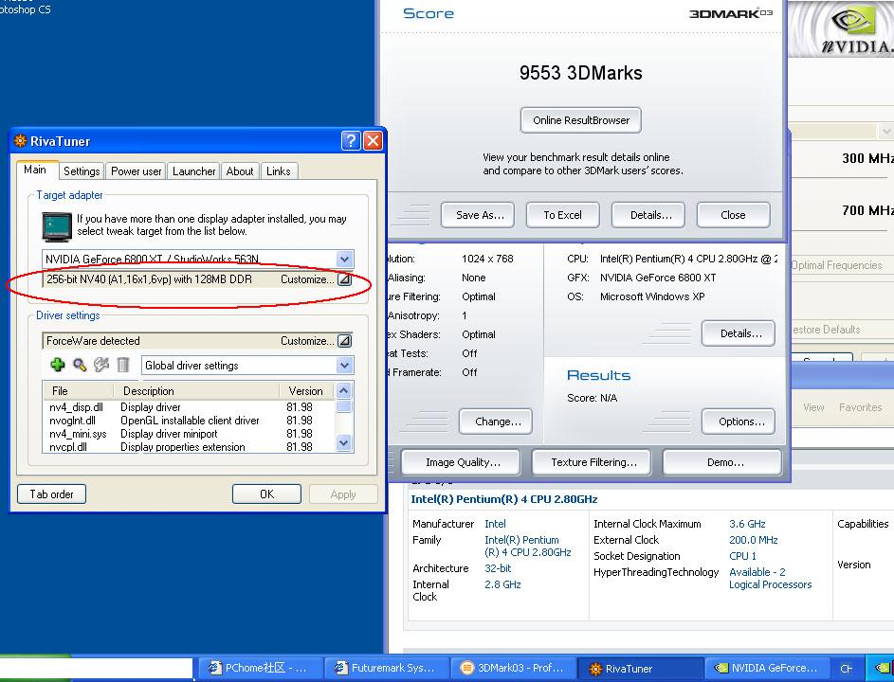This screenshot has width=894, height=682.
Task: Expand the NVIDIA GeForce 6800 XT adapter dropdown
Action: (x=344, y=260)
